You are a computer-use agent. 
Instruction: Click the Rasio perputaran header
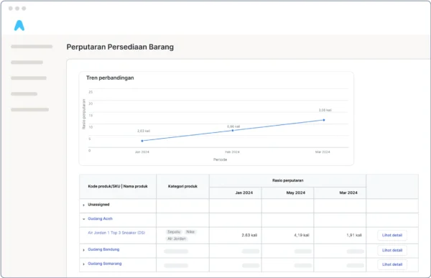288,180
